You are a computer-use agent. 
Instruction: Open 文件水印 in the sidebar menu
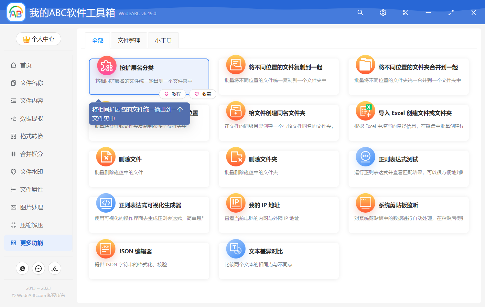click(x=31, y=172)
